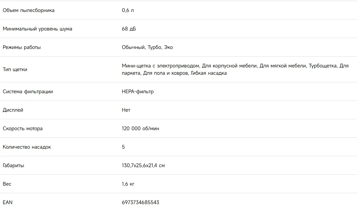Click the 'Минимальный уровень шума' label
The image size is (357, 211).
(x=37, y=29)
